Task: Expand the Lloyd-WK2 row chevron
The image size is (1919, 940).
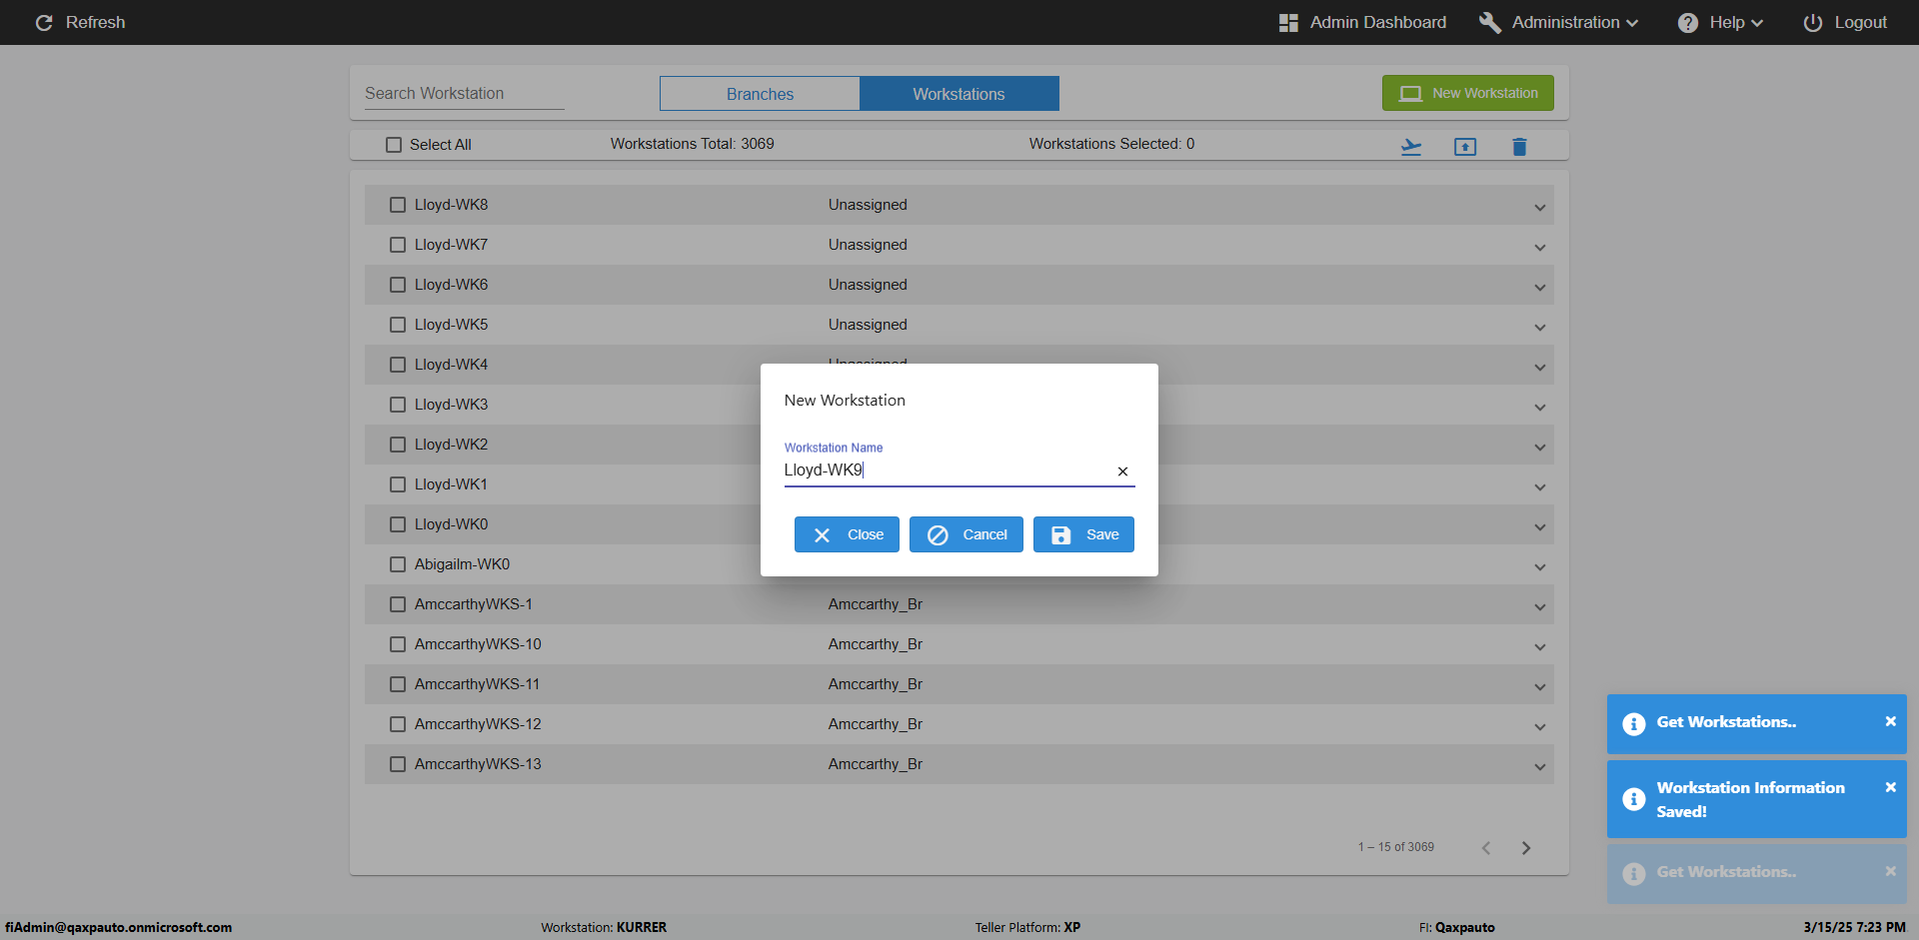Action: (x=1540, y=448)
